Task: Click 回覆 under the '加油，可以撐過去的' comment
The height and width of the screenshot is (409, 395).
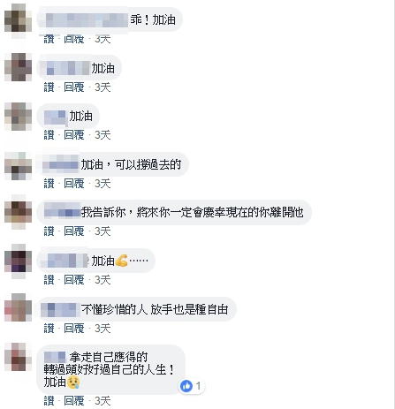Action: [x=74, y=184]
